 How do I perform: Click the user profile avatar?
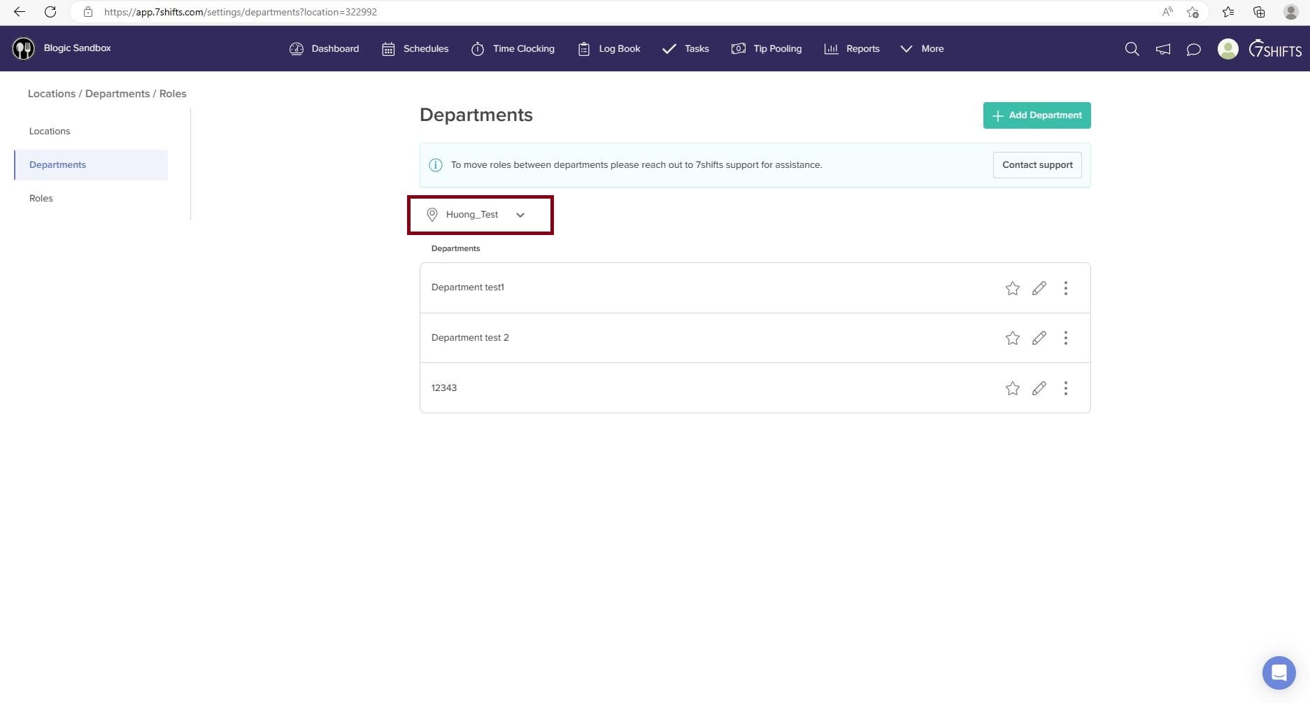coord(1227,49)
